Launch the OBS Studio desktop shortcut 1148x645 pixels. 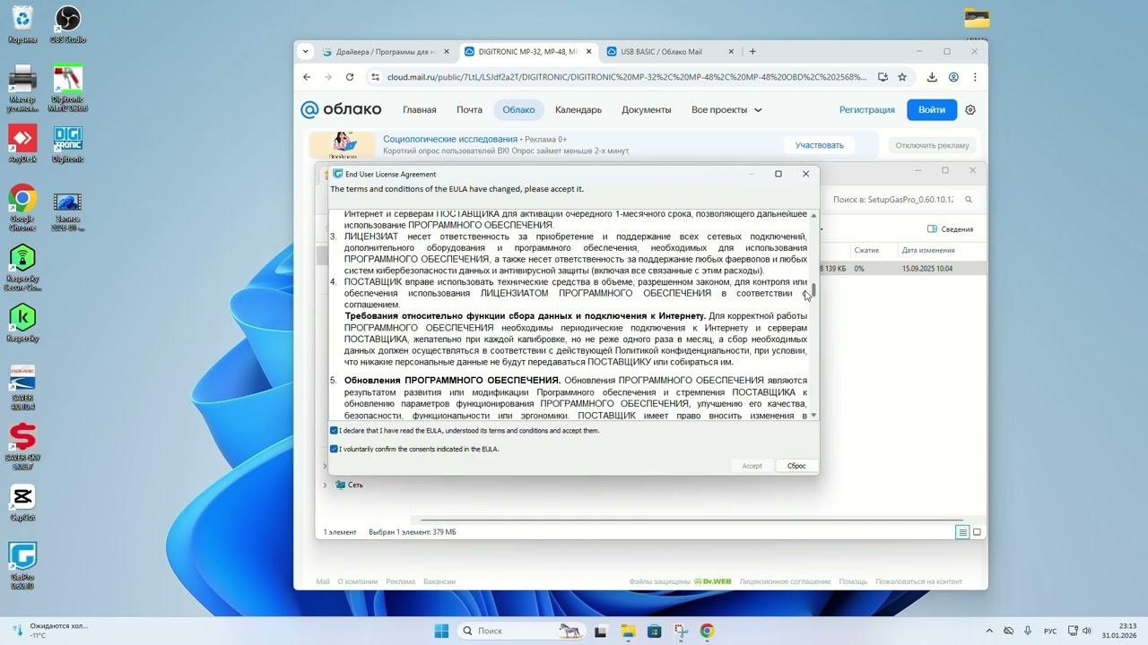[67, 23]
